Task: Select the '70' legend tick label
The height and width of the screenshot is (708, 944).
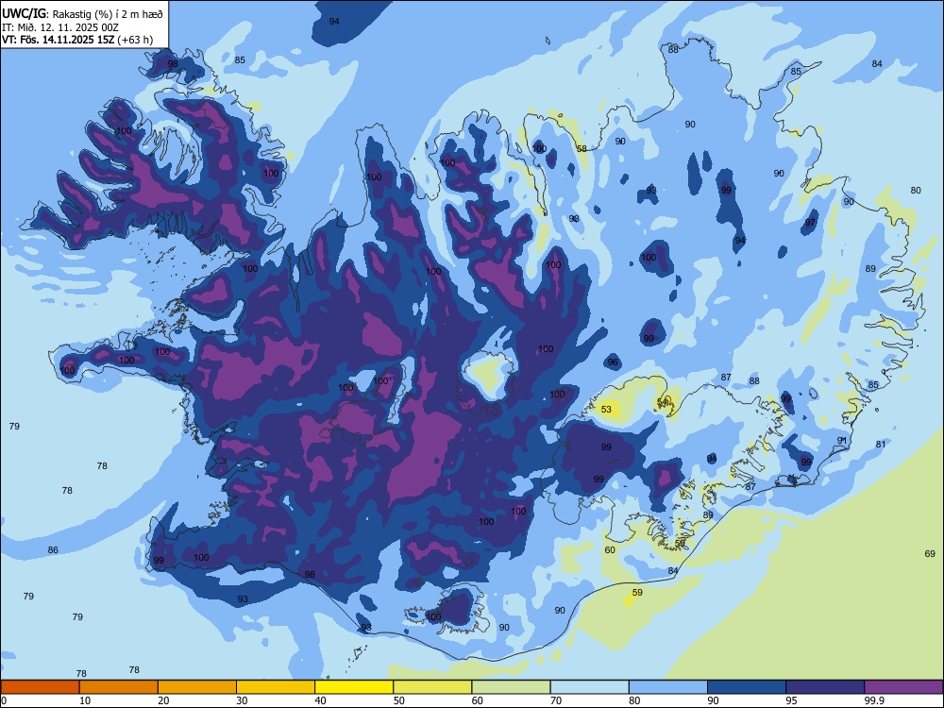Action: 556,700
